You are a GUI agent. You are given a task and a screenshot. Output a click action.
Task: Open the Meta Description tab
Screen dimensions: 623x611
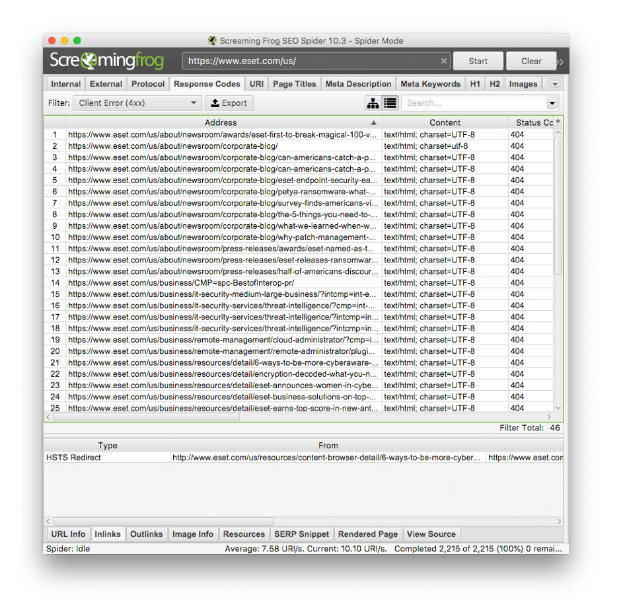click(358, 84)
